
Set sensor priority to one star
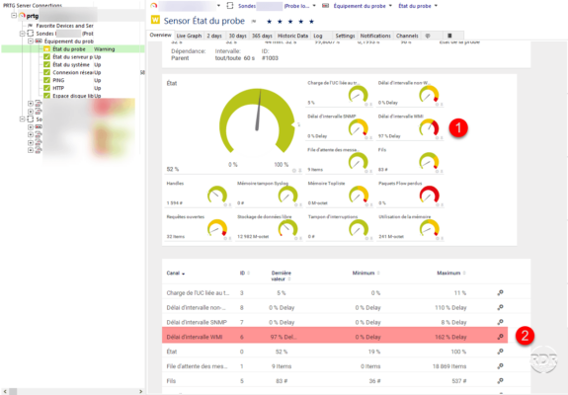pos(269,22)
